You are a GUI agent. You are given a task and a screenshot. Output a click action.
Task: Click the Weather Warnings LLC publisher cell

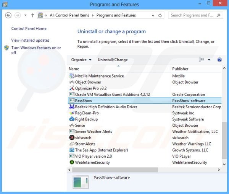click(192, 144)
